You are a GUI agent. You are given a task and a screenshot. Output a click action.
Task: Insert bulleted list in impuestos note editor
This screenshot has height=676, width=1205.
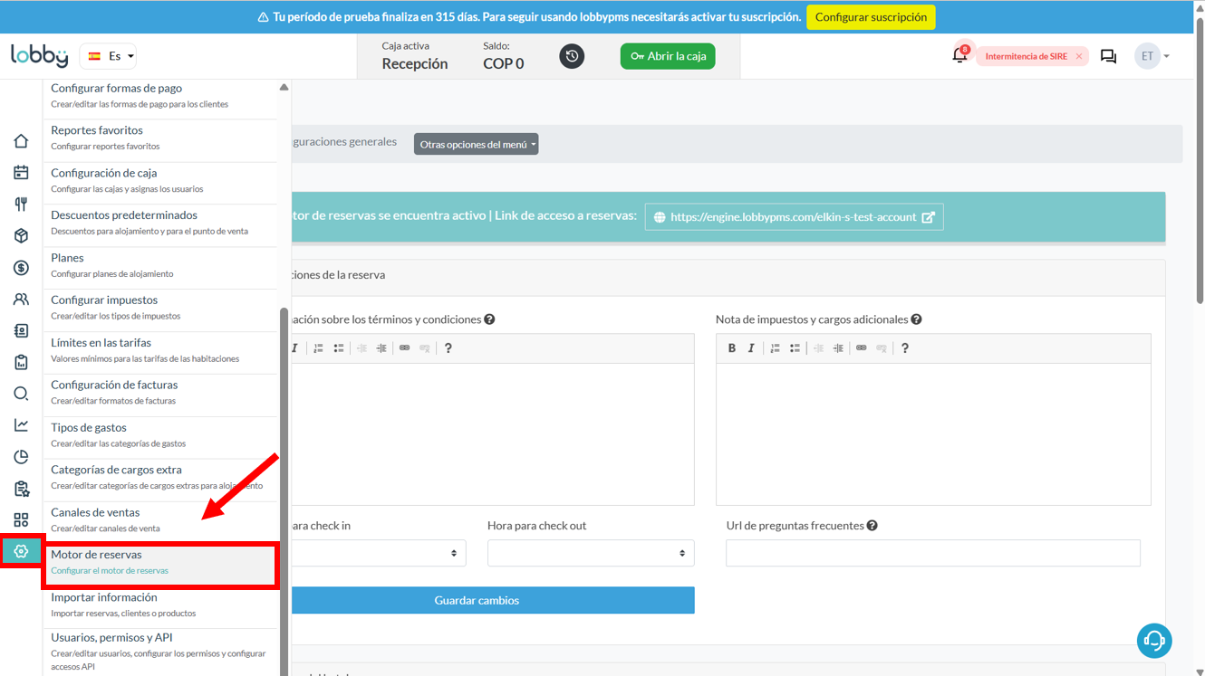point(795,348)
